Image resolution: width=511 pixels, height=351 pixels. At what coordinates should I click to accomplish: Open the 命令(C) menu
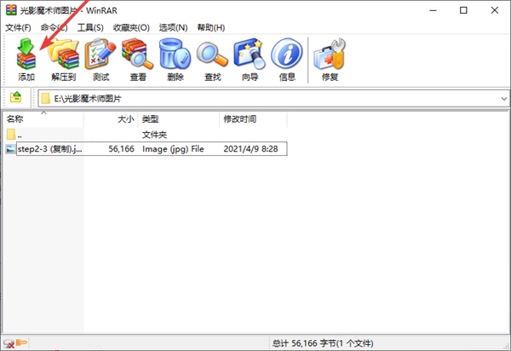tap(55, 28)
